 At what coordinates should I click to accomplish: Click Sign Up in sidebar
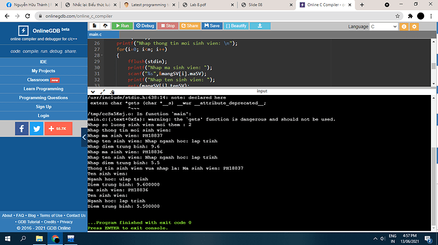click(43, 106)
